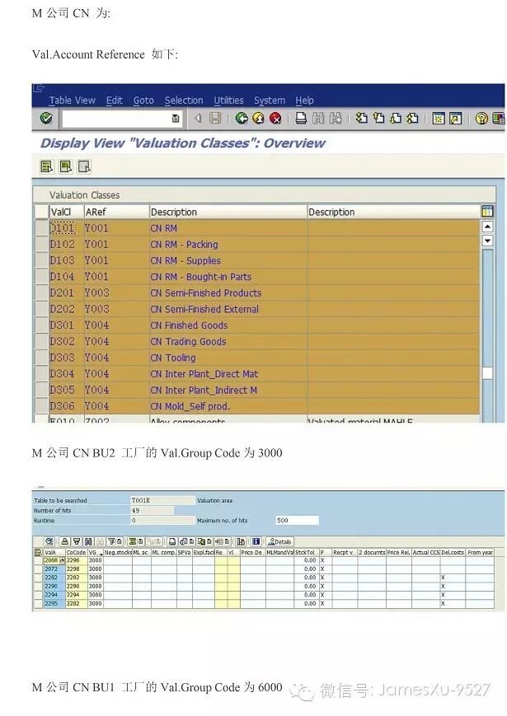Click the red Cancel icon

pos(275,119)
